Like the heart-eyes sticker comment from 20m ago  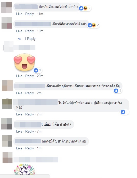coord(19,76)
